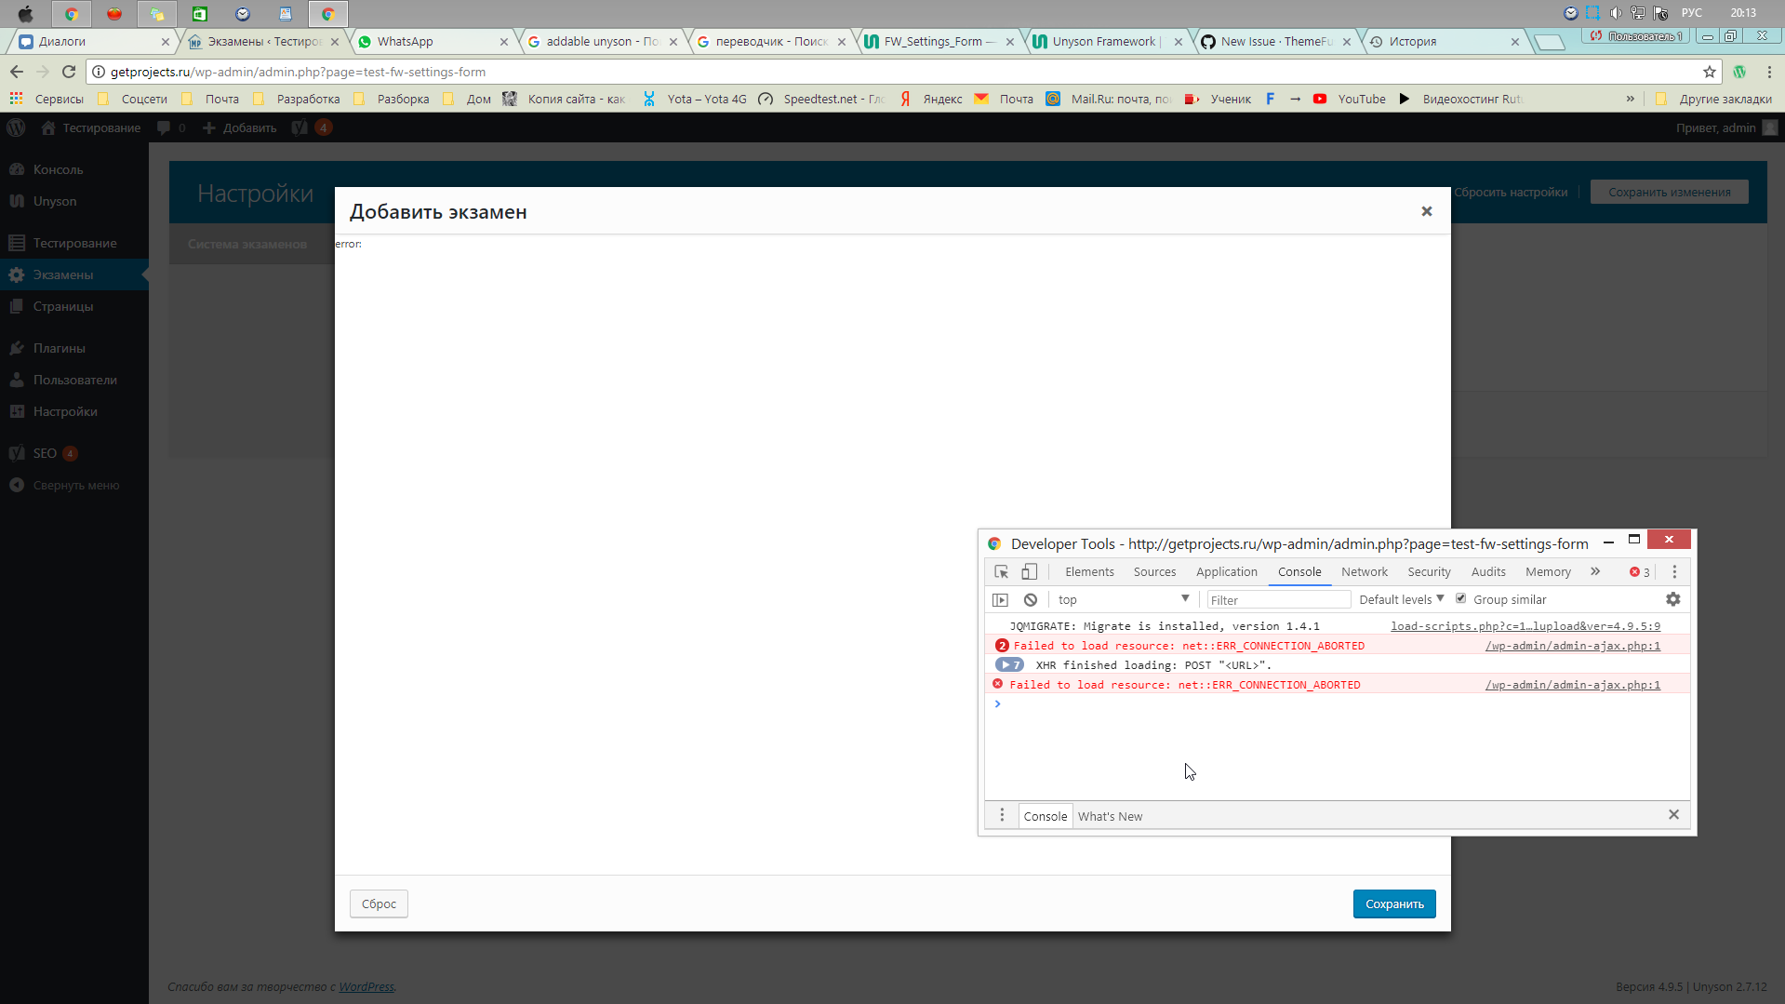
Task: Select What's New tab in drawer
Action: [x=1110, y=816]
